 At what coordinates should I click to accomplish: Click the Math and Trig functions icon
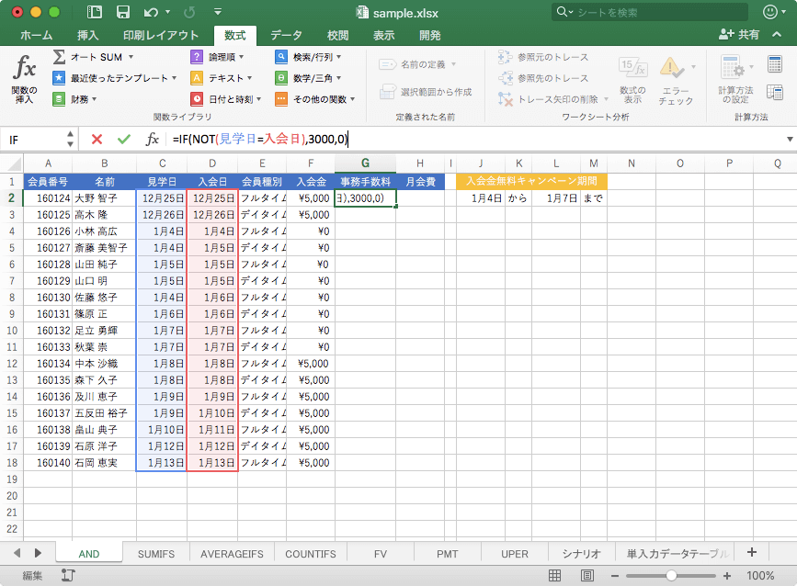[x=281, y=78]
